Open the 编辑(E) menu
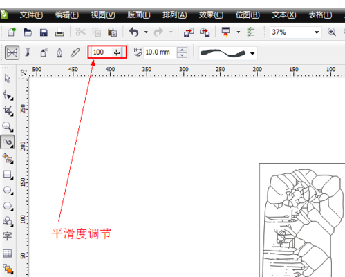The image size is (345, 277). pos(67,15)
